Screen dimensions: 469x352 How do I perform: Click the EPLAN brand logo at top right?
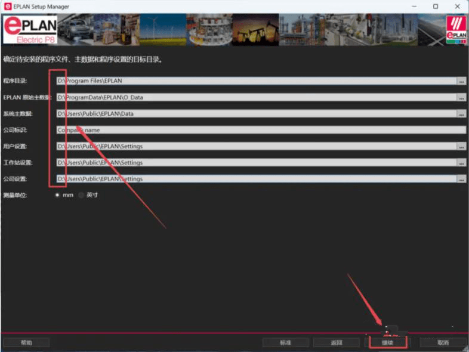(x=456, y=30)
